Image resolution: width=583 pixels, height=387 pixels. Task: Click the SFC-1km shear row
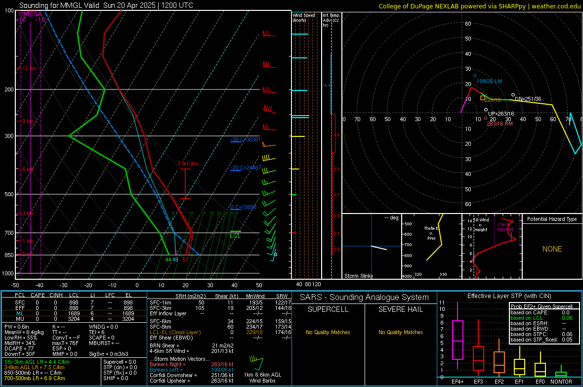tap(220, 302)
